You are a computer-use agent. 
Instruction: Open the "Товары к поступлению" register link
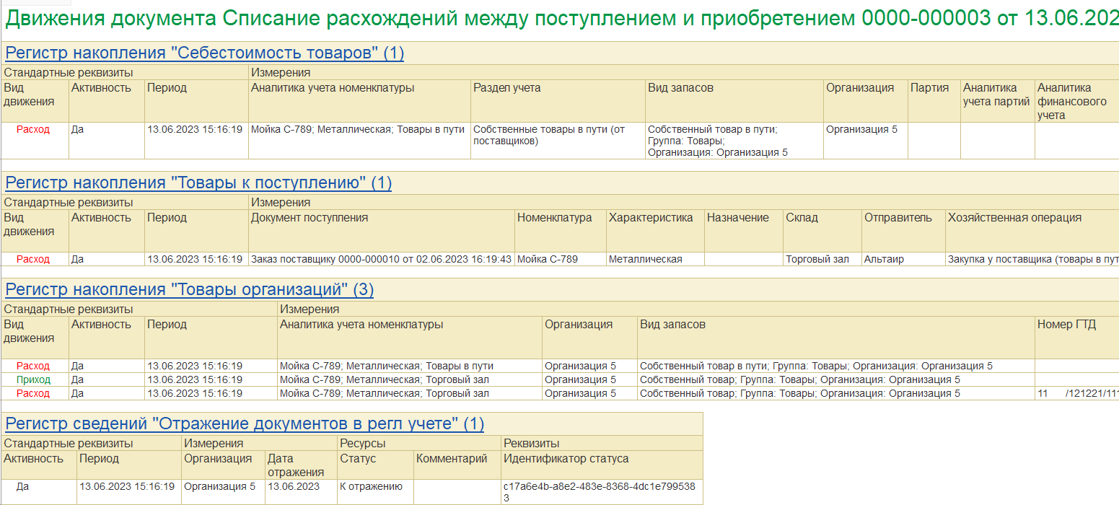pyautogui.click(x=198, y=183)
